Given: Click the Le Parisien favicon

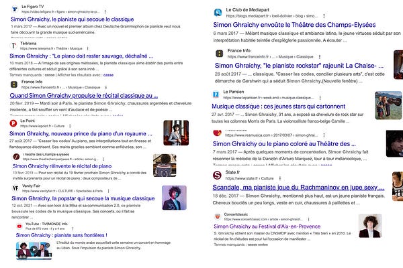Looking at the screenshot, I should pos(216,94).
